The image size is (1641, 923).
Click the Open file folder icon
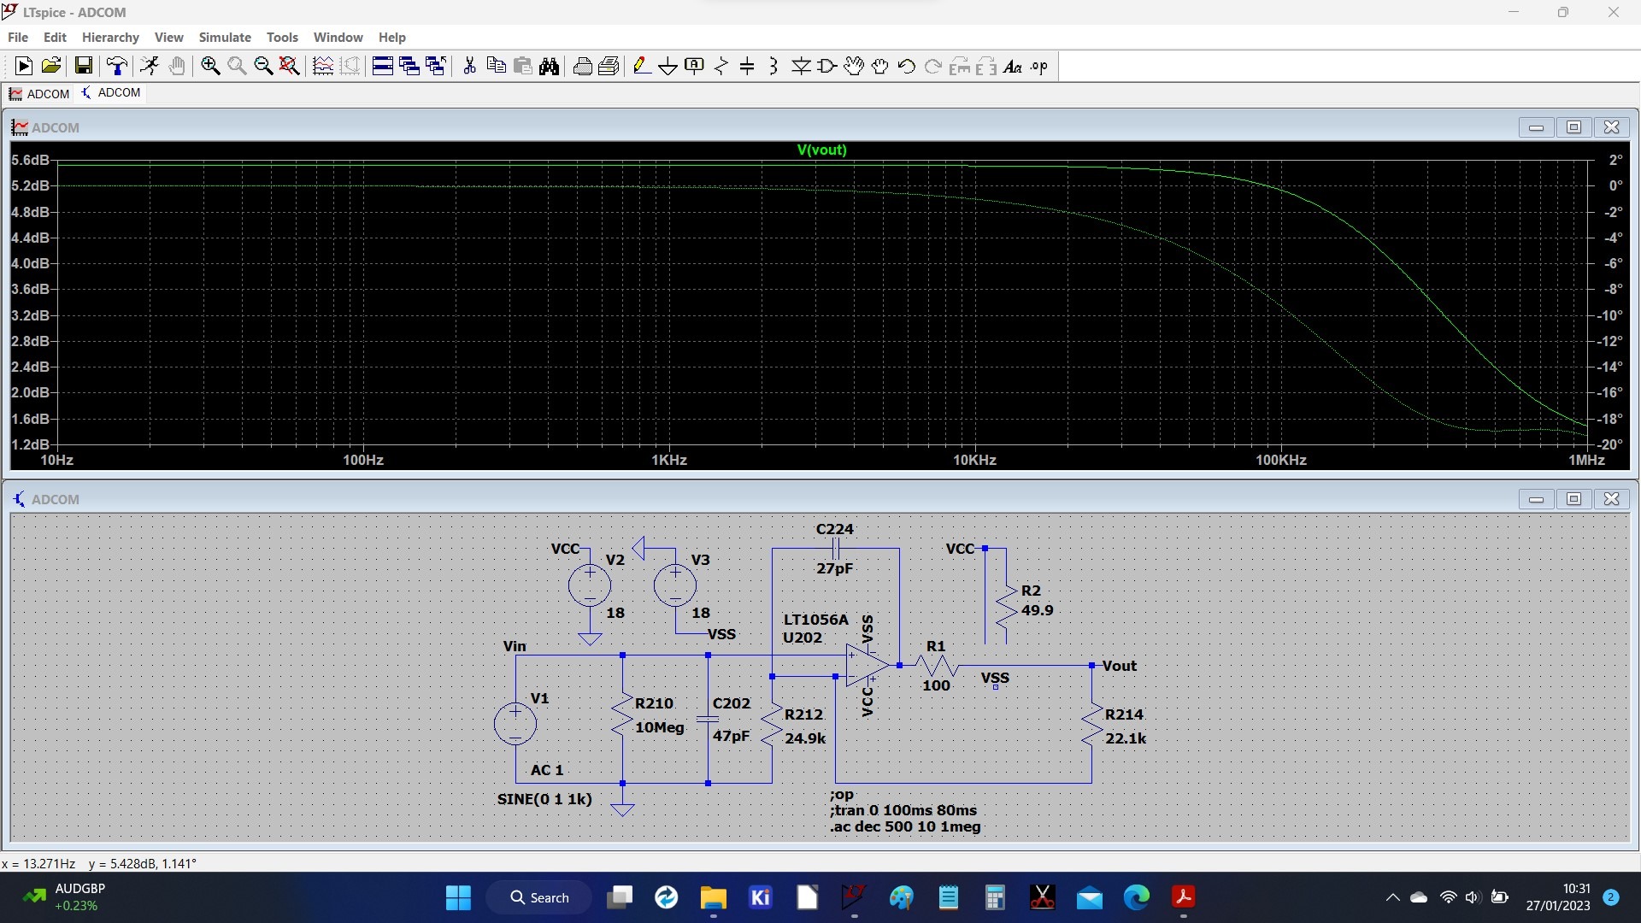point(51,66)
